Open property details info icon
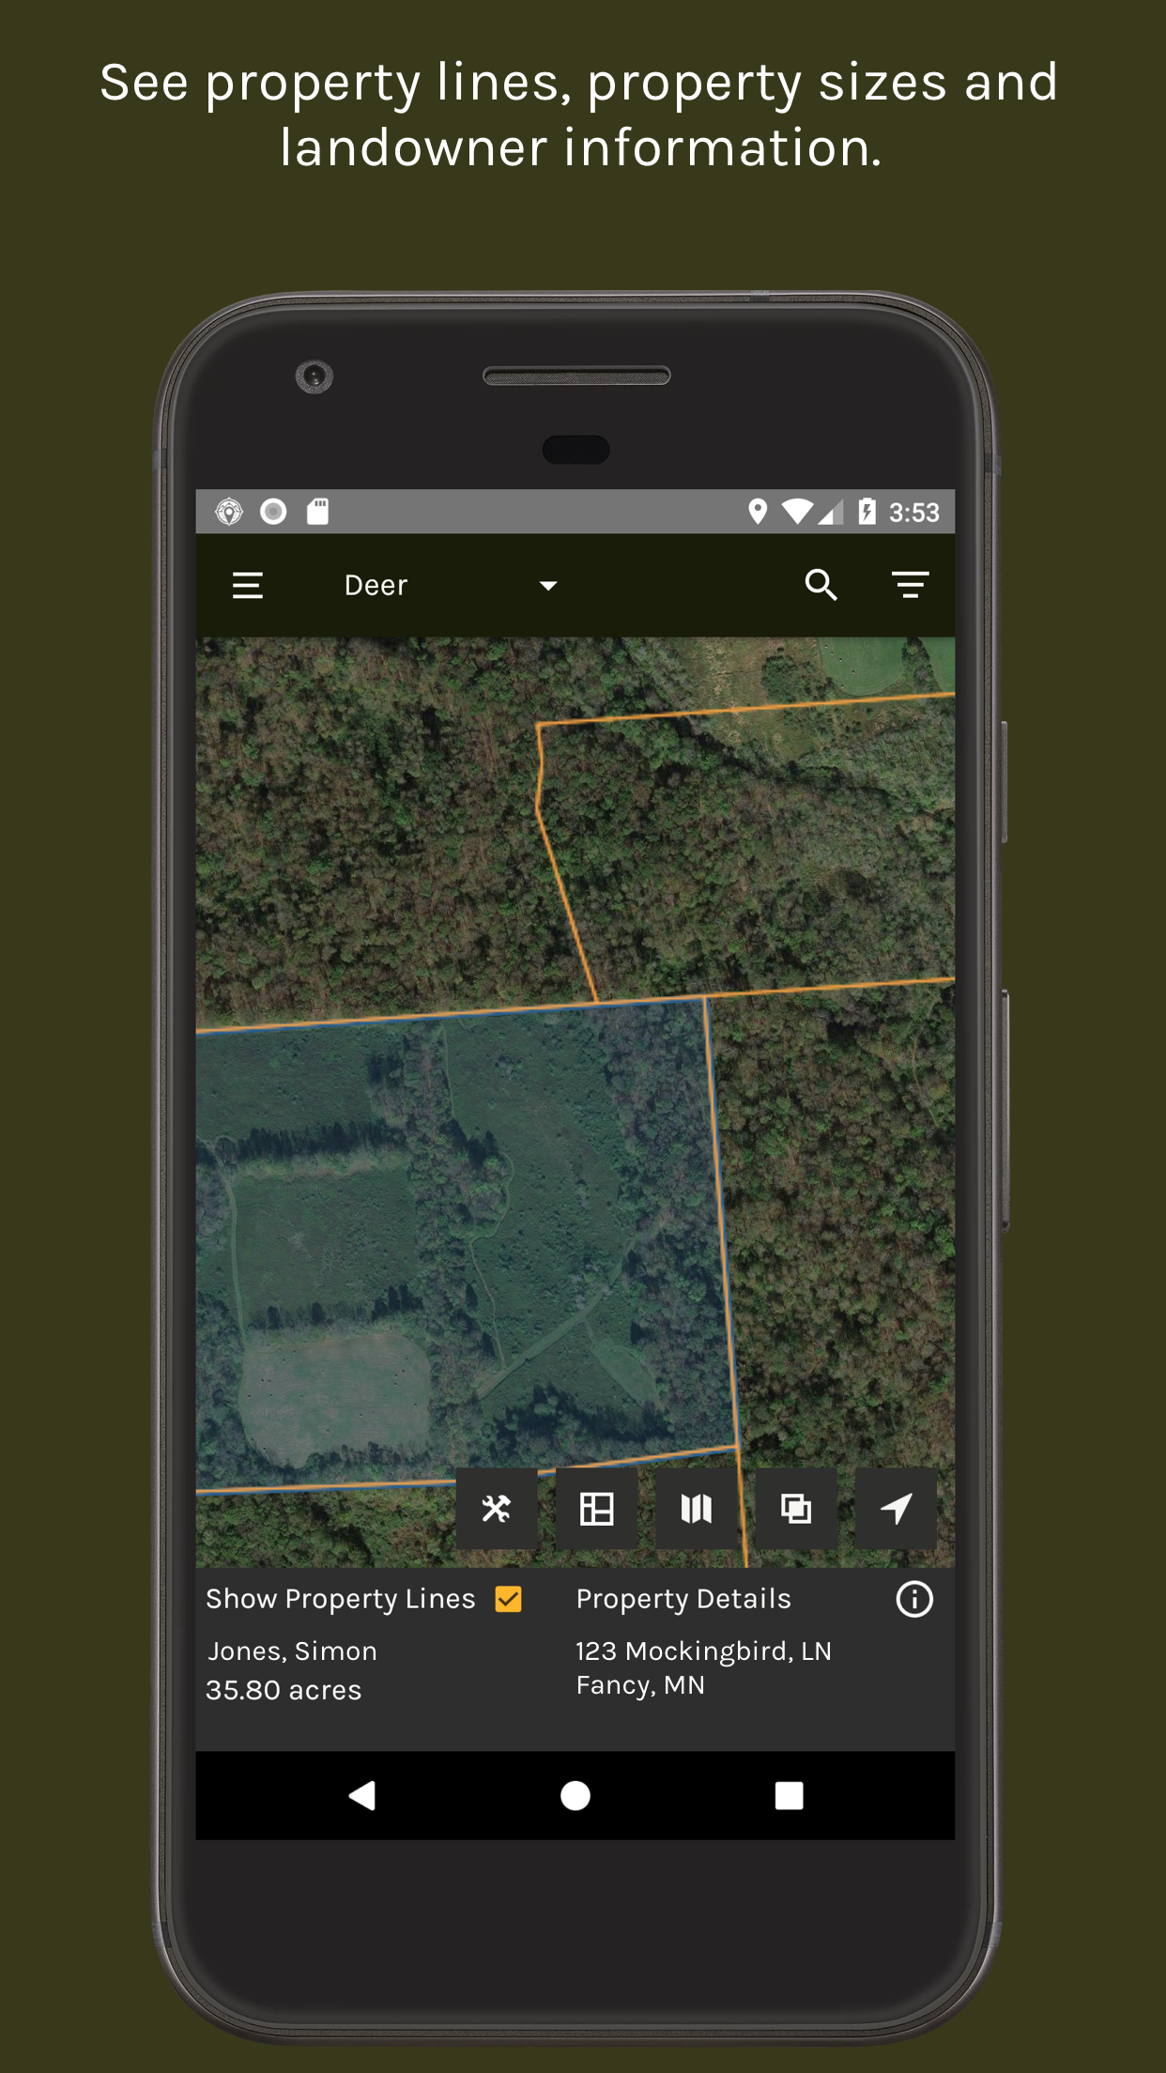This screenshot has width=1166, height=2073. (x=914, y=1599)
